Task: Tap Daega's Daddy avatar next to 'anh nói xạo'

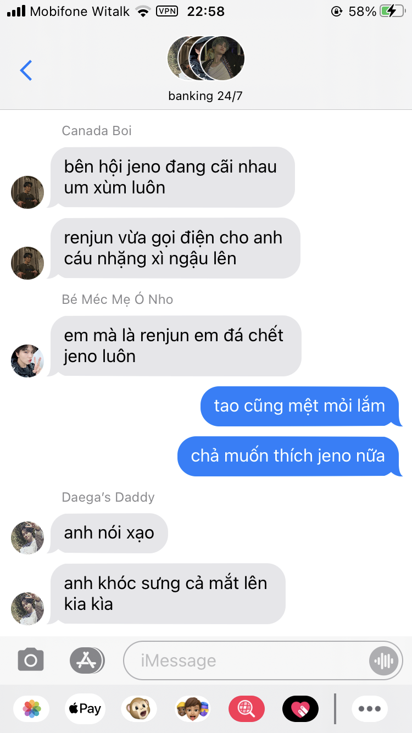Action: (27, 538)
